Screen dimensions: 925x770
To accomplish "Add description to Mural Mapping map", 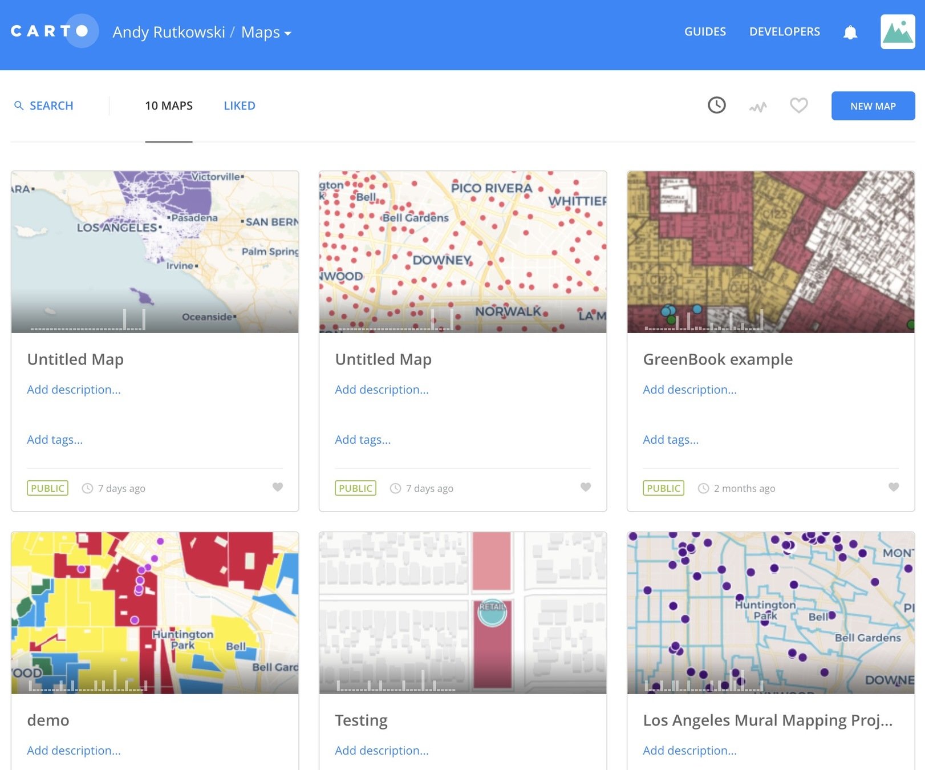I will click(689, 751).
